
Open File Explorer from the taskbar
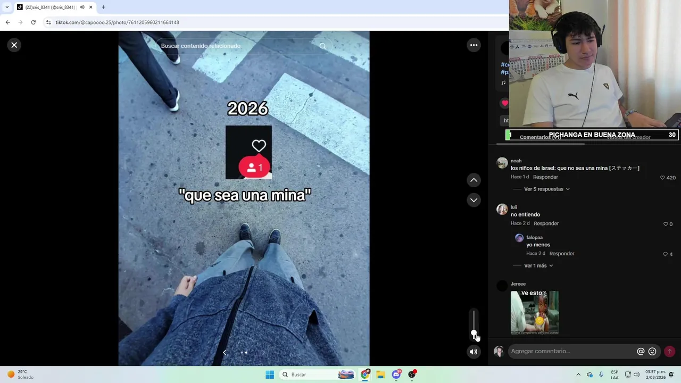tap(380, 374)
